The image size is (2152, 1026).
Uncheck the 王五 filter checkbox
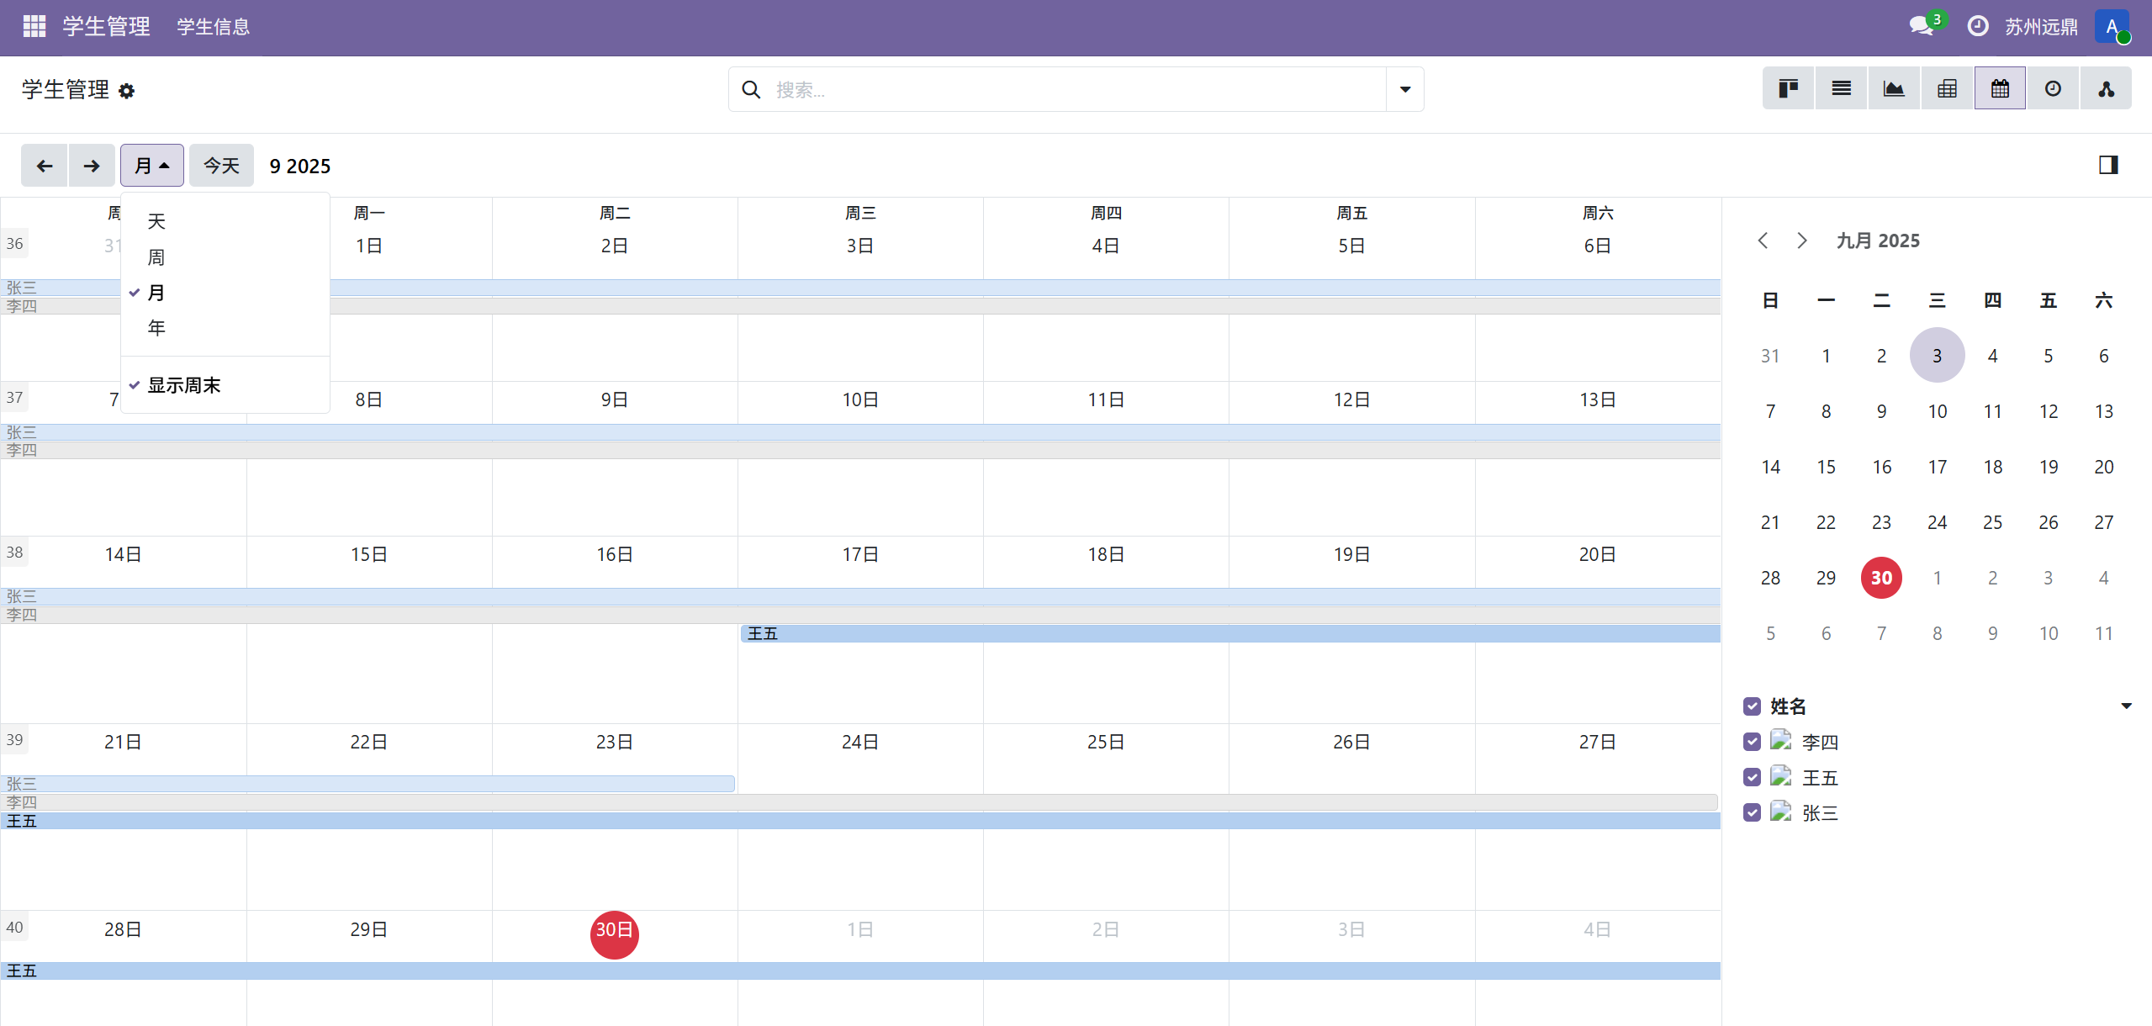[x=1752, y=777]
